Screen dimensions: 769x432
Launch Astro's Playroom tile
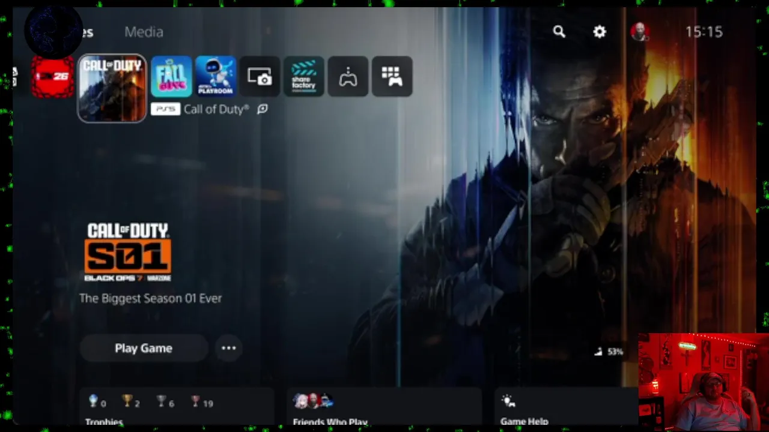[x=216, y=76]
